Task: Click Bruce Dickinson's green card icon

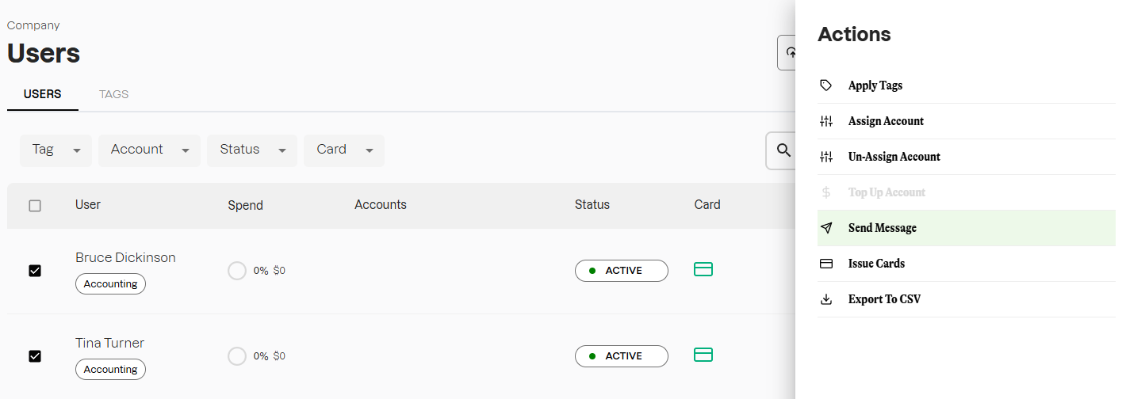Action: click(x=703, y=270)
